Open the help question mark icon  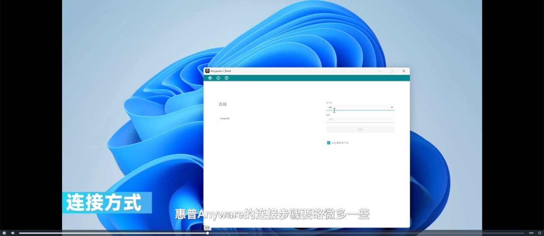[227, 78]
